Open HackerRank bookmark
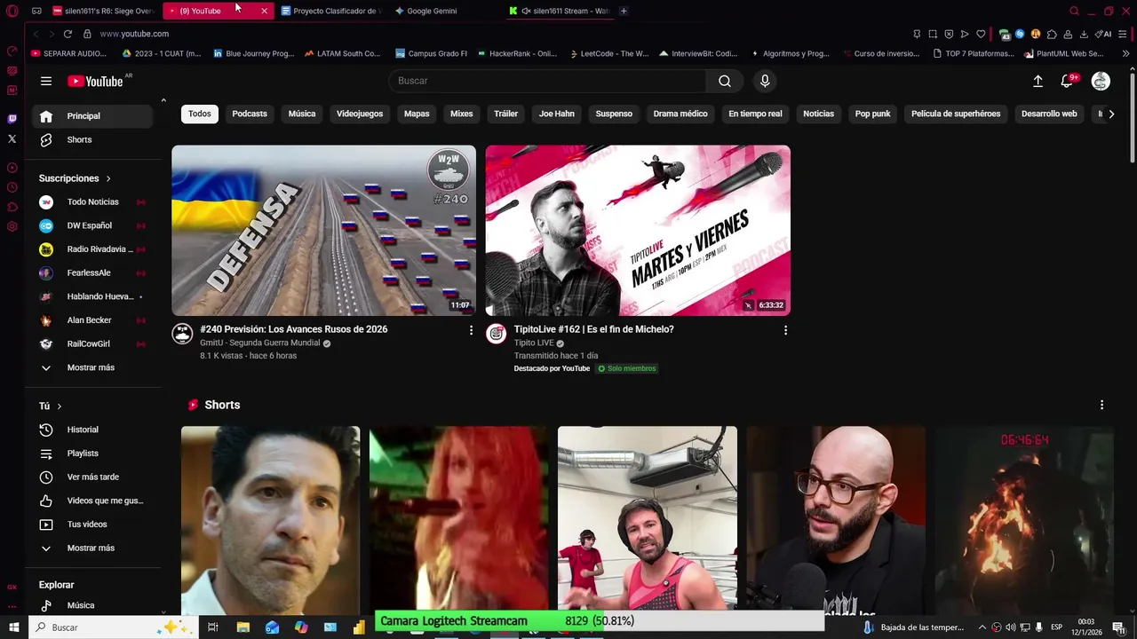 click(516, 53)
